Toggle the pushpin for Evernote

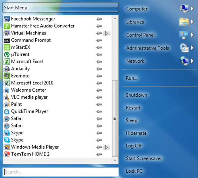pyautogui.click(x=99, y=76)
